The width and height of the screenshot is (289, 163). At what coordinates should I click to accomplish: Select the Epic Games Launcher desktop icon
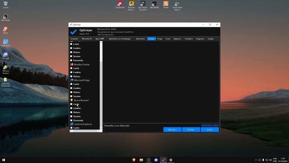pyautogui.click(x=143, y=6)
